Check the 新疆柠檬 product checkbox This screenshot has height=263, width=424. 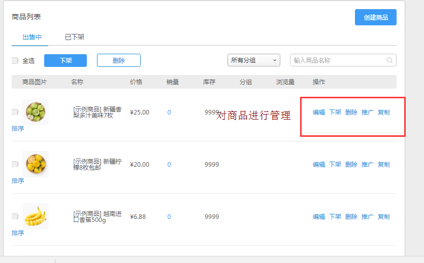point(15,164)
